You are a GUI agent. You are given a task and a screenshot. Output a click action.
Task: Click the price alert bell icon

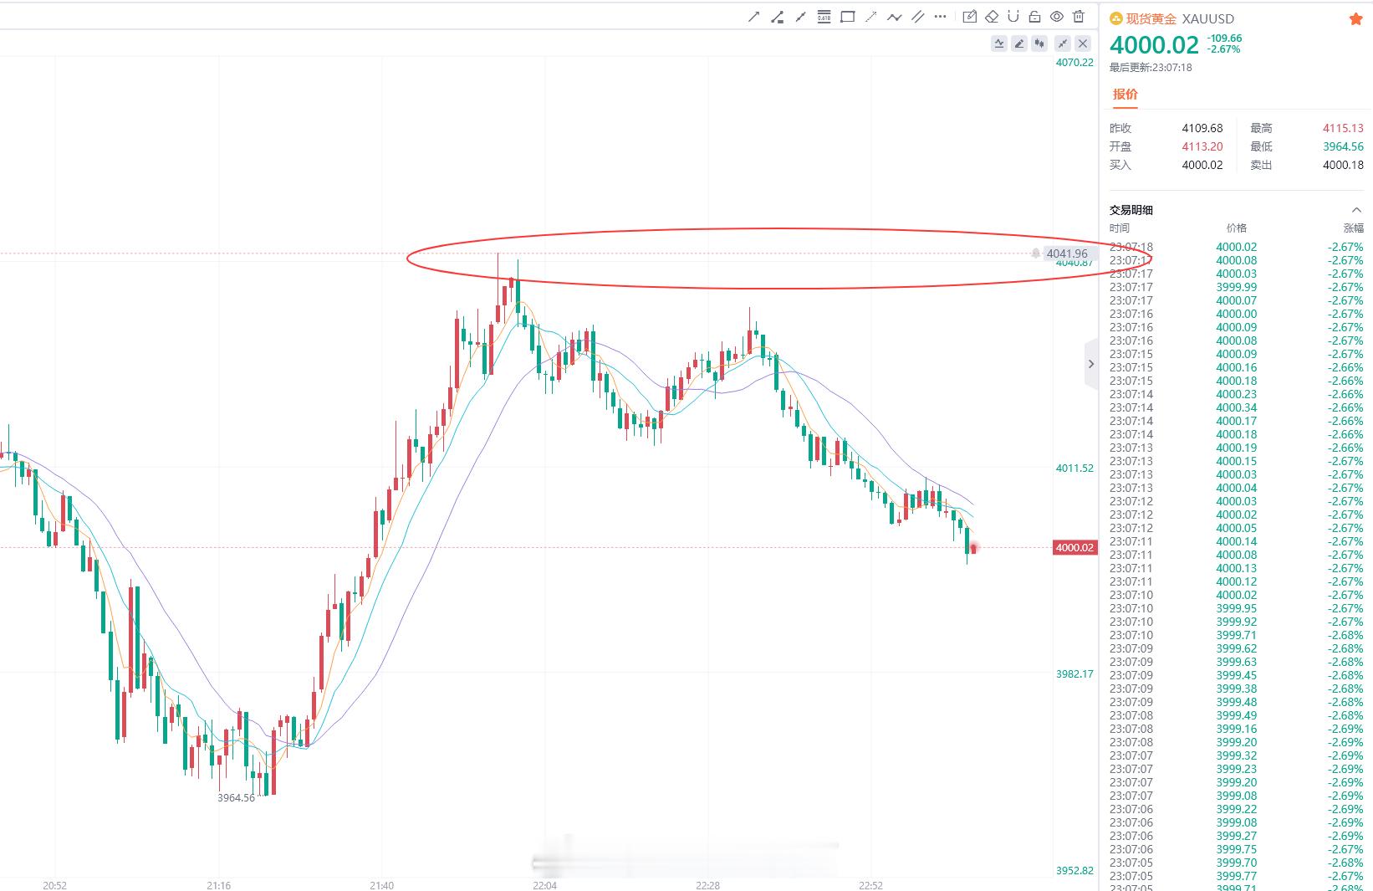click(x=1035, y=253)
